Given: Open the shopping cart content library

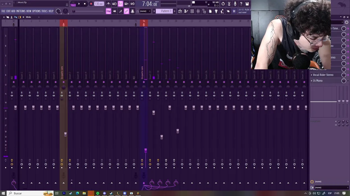Looking at the screenshot, I should [x=234, y=11].
